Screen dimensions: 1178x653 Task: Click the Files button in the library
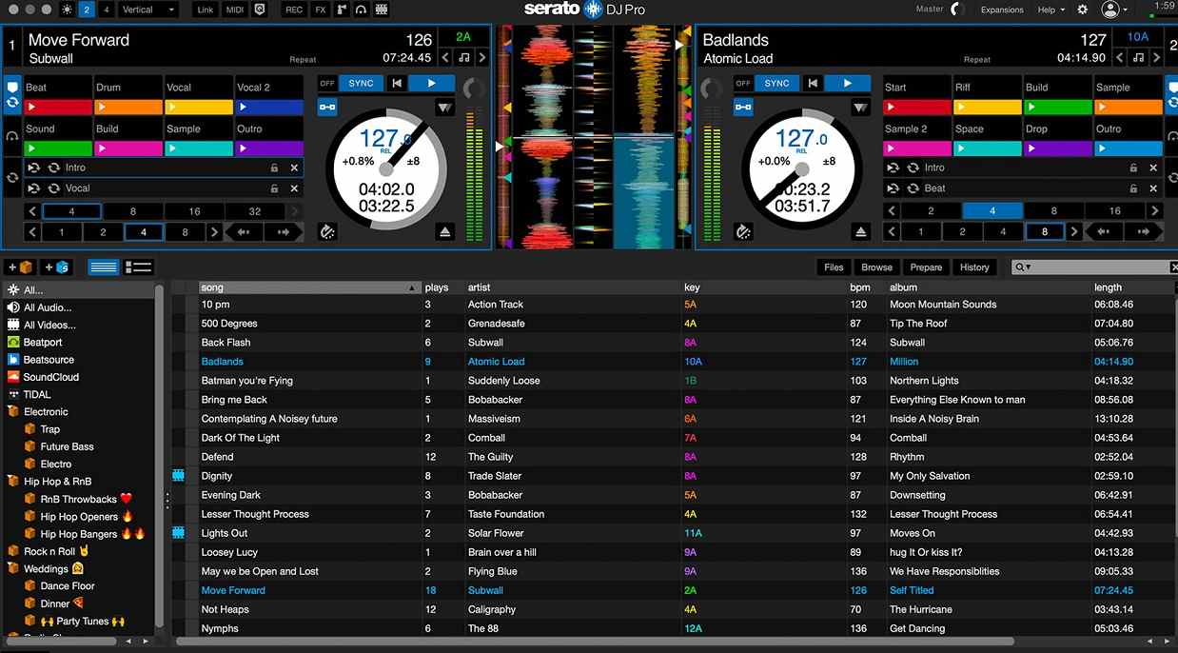point(834,267)
